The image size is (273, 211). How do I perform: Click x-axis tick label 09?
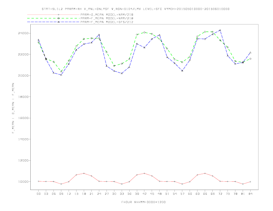tap(61, 194)
